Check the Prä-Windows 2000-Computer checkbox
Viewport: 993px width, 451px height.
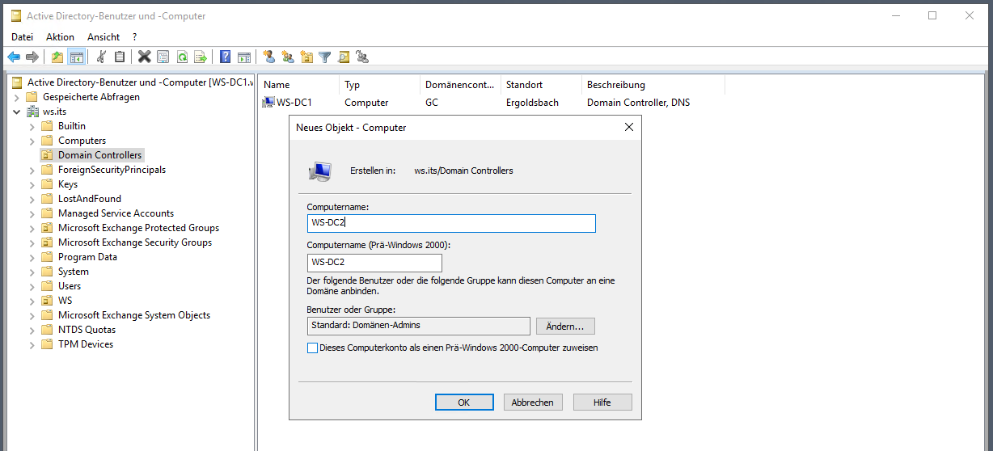[313, 348]
